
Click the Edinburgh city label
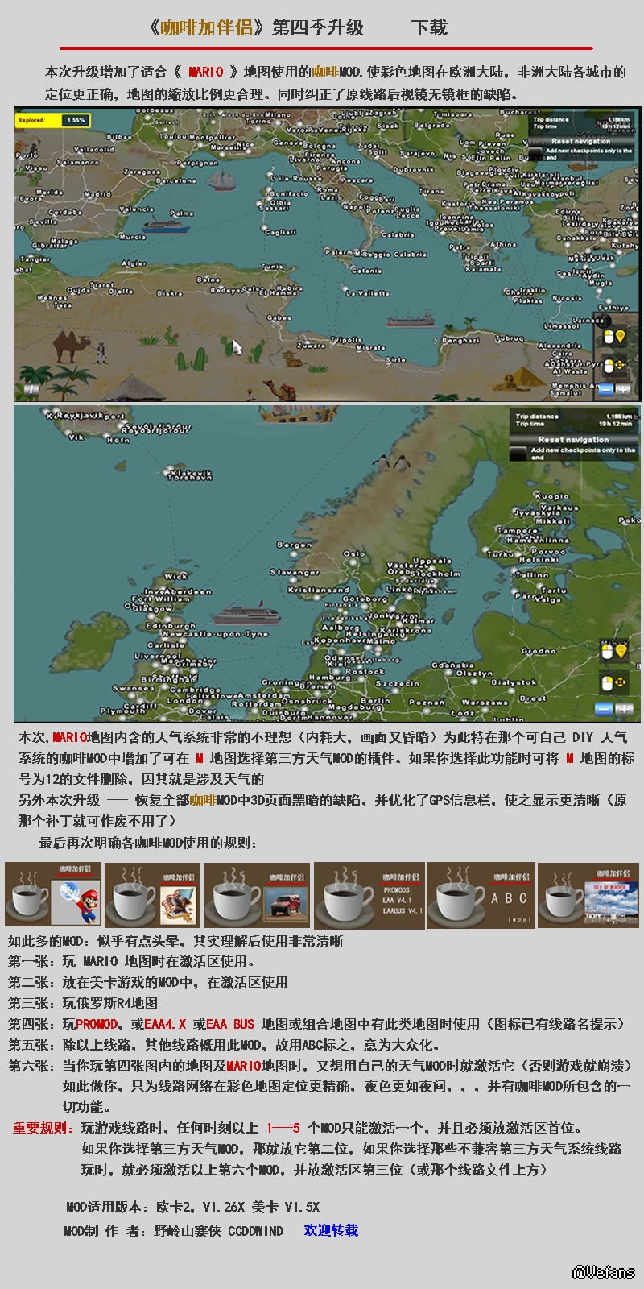pyautogui.click(x=171, y=626)
